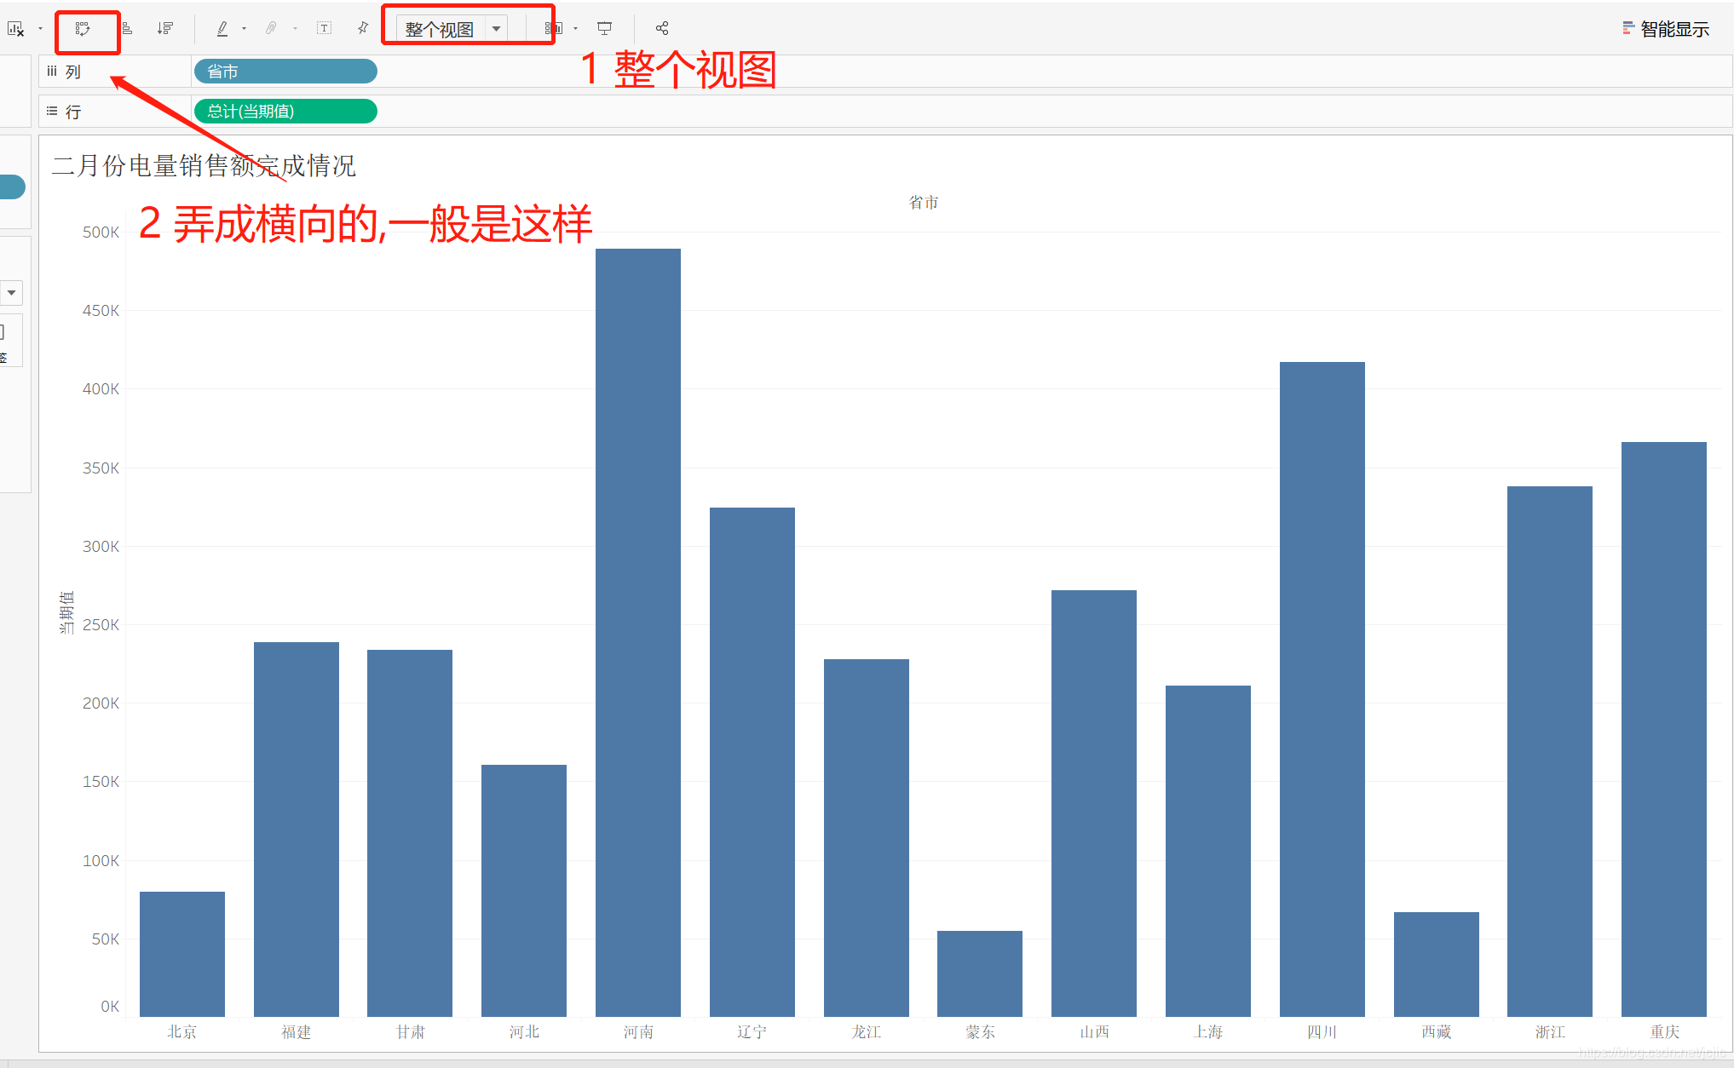The width and height of the screenshot is (1734, 1068).
Task: Select the 重庆 bar
Action: [1664, 729]
